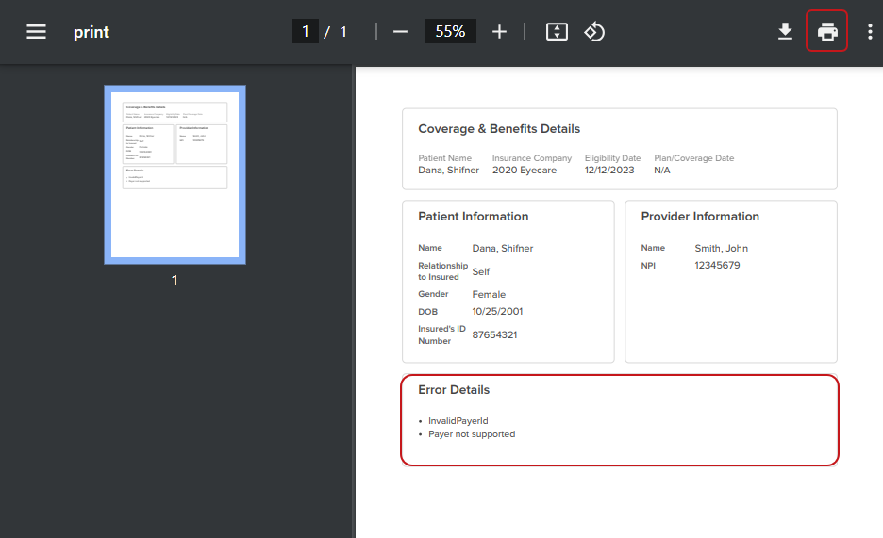Click the Patient Information heading

tap(473, 217)
